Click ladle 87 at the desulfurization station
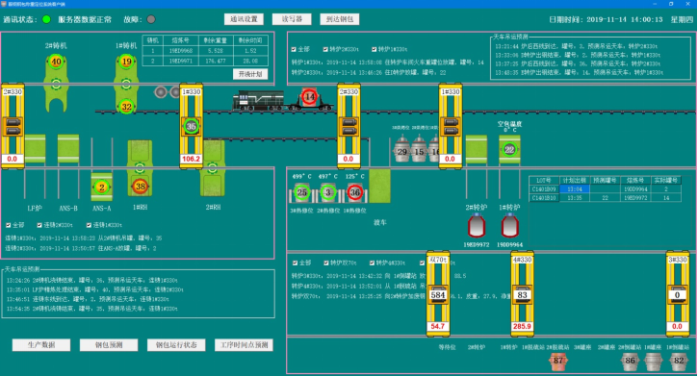The width and height of the screenshot is (698, 376). point(558,362)
